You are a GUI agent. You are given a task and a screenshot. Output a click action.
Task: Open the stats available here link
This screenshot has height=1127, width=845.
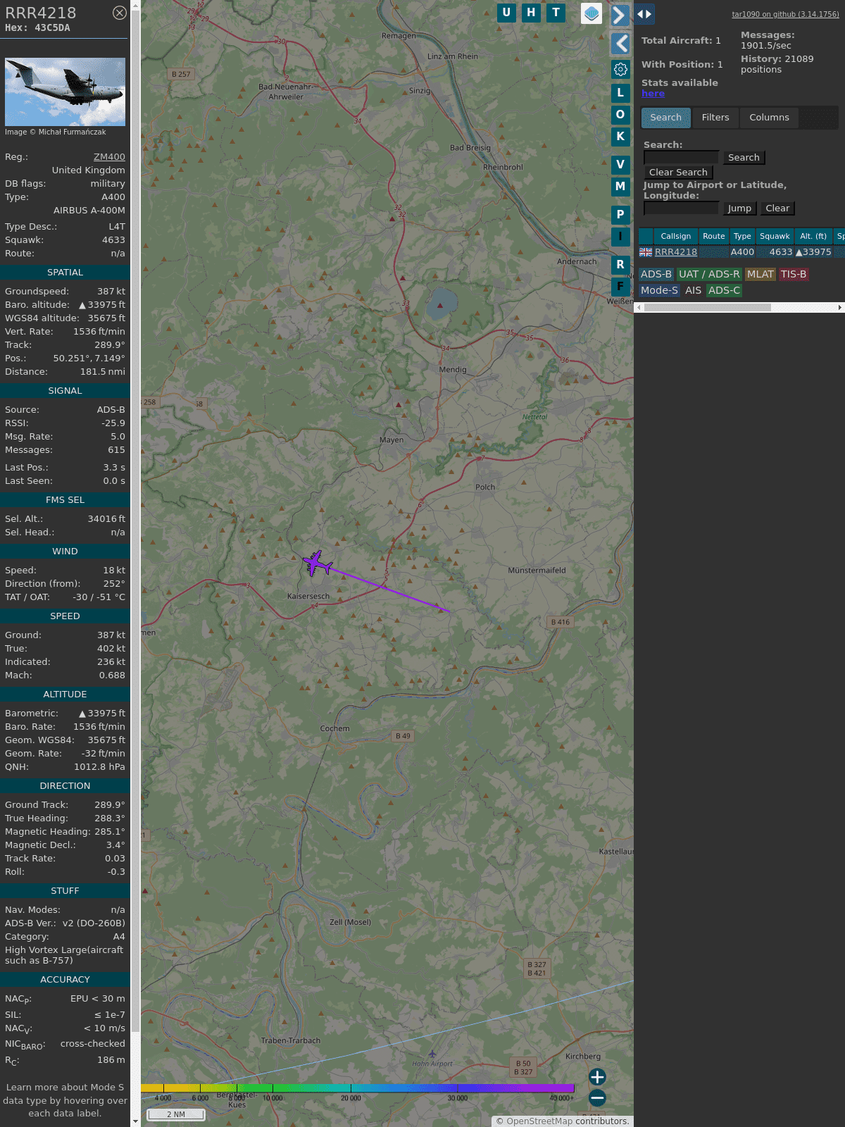(x=653, y=94)
